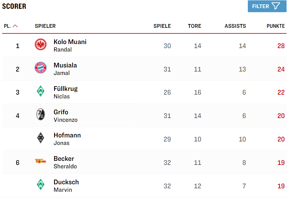Open the Eintracht Frankfurt club logo
The height and width of the screenshot is (198, 295).
(41, 45)
